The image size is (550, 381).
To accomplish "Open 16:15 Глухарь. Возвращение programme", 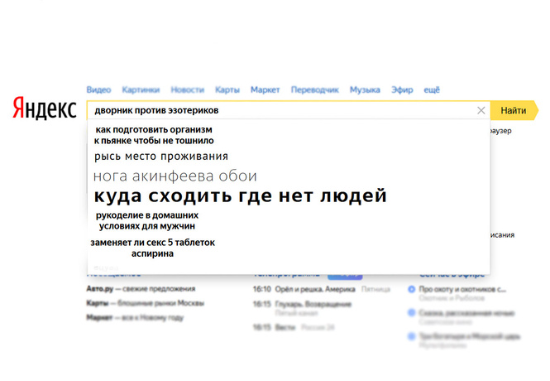I will (x=302, y=304).
